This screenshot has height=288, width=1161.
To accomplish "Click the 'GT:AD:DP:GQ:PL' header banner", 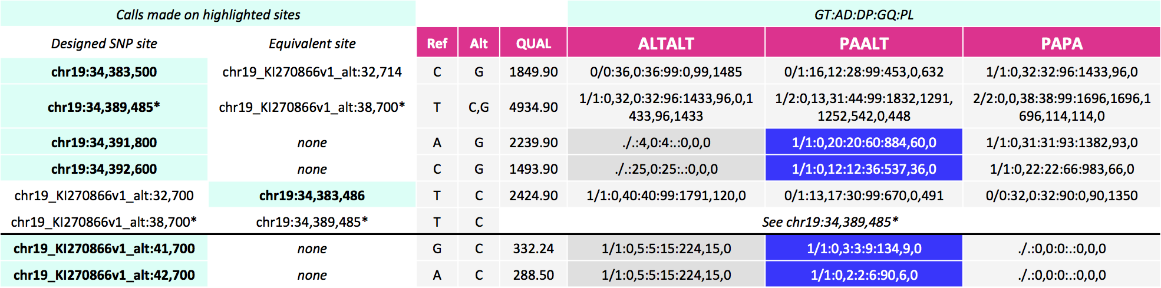I will pos(864,14).
